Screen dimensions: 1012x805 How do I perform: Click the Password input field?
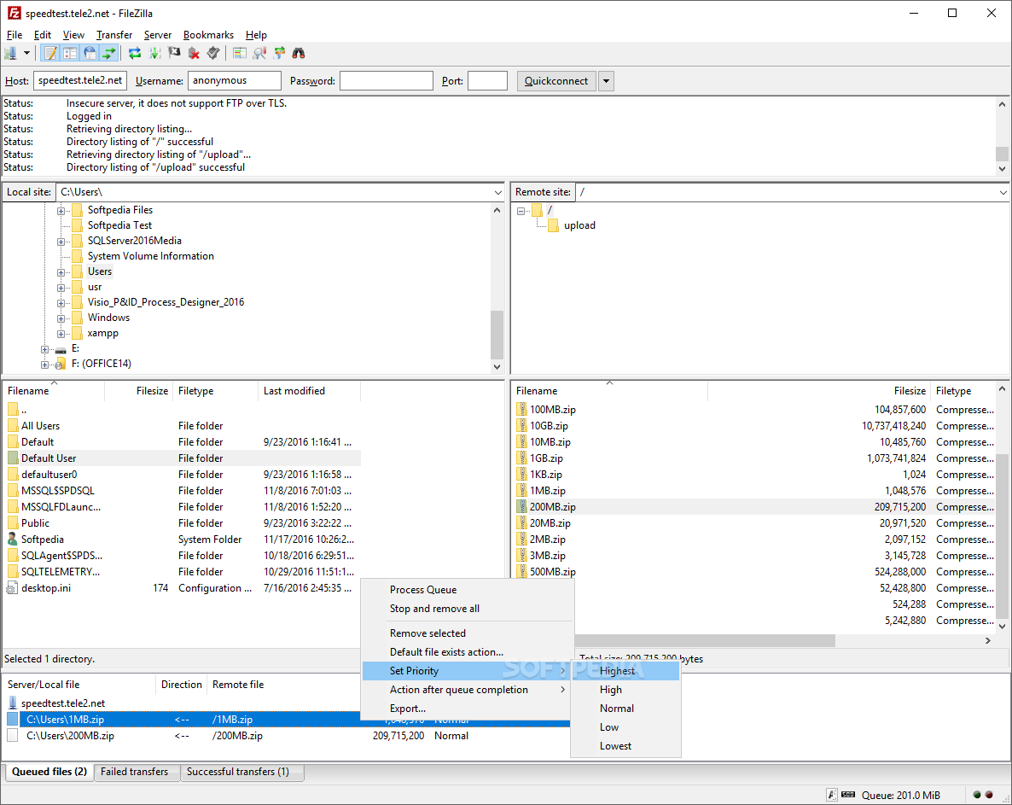pos(386,81)
